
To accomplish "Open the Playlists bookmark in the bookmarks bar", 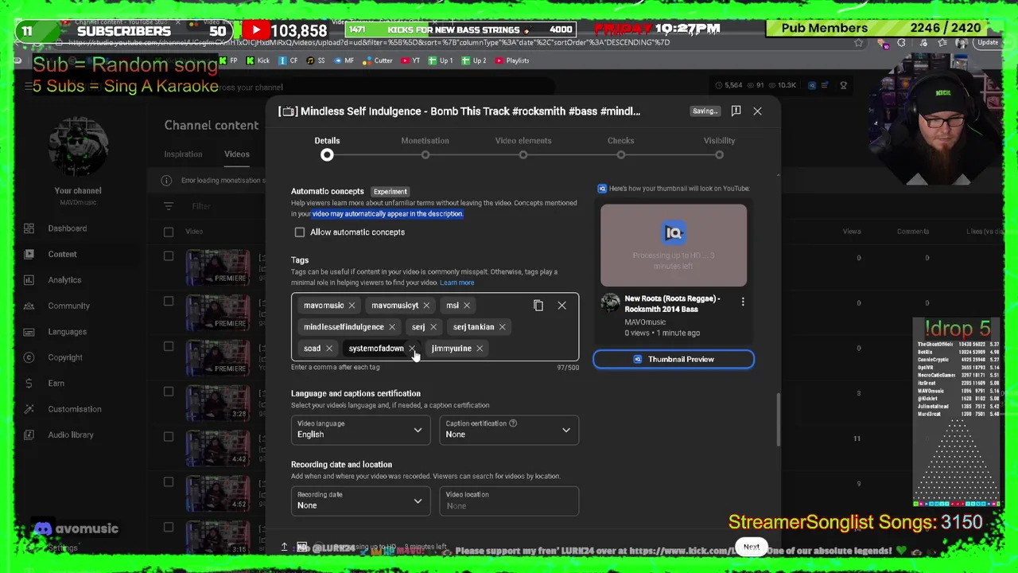I will (512, 60).
